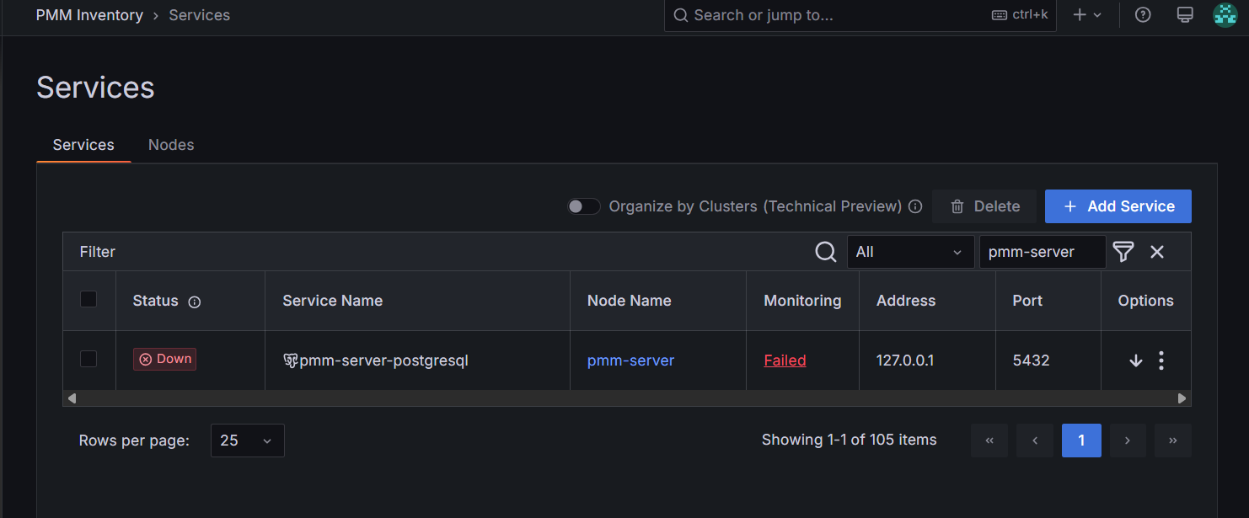This screenshot has height=518, width=1249.
Task: Click the Node Name column header
Action: [630, 301]
